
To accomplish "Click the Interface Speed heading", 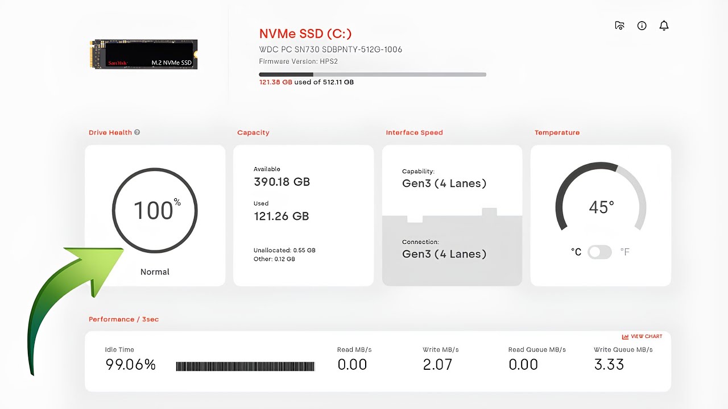I will point(414,132).
